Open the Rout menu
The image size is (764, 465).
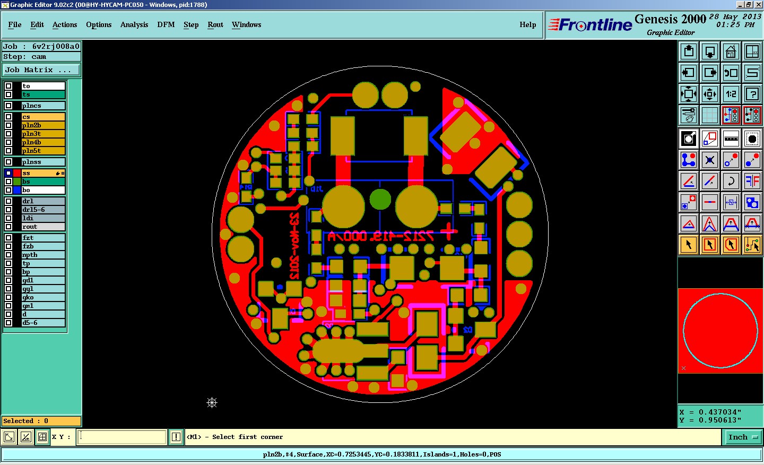[x=215, y=24]
